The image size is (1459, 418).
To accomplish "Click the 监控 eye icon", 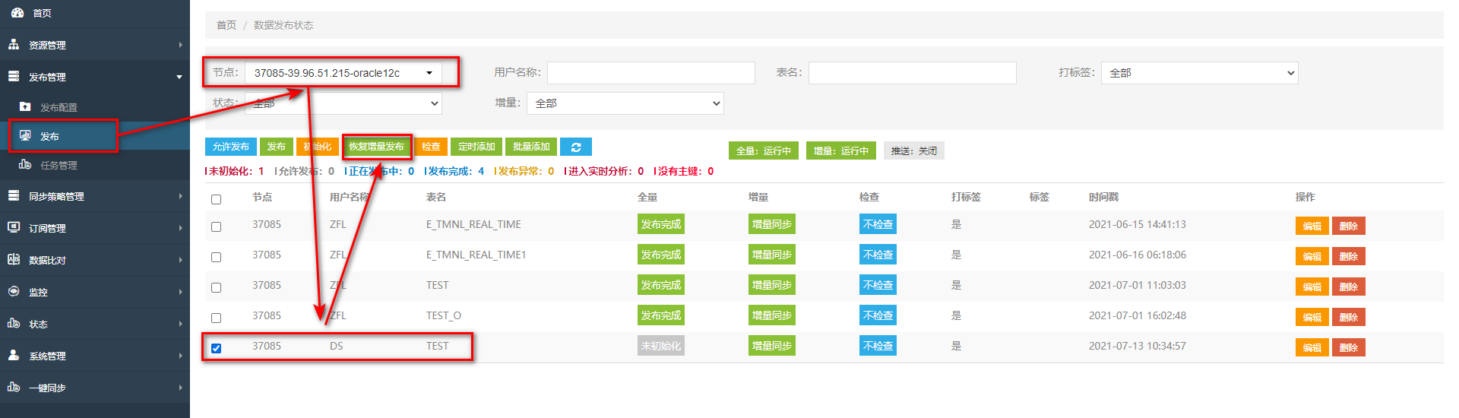I will tap(14, 292).
